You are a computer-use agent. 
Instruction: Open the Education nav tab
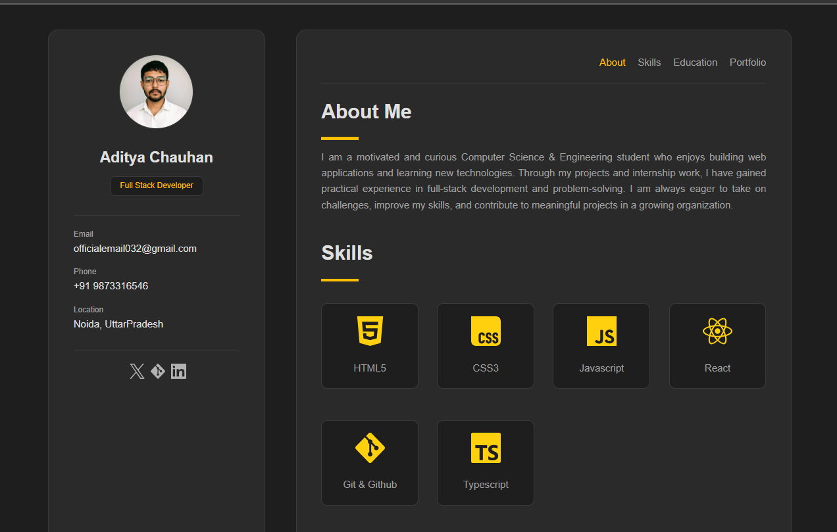(x=695, y=62)
